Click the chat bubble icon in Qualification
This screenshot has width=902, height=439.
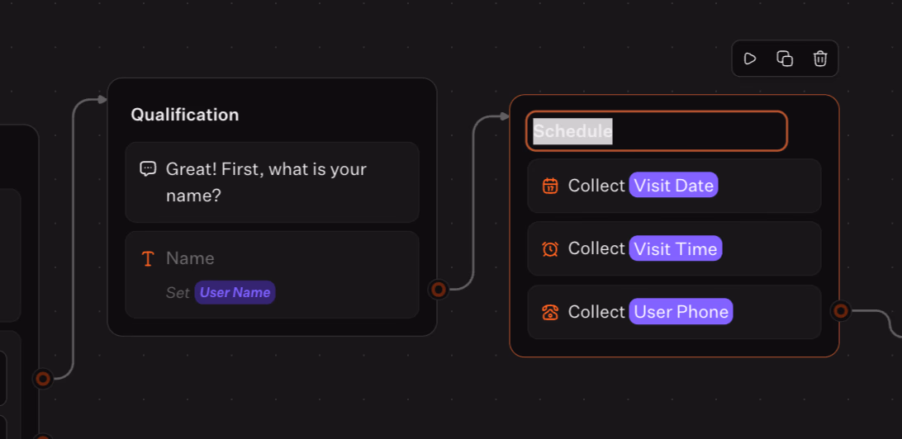[x=148, y=169]
